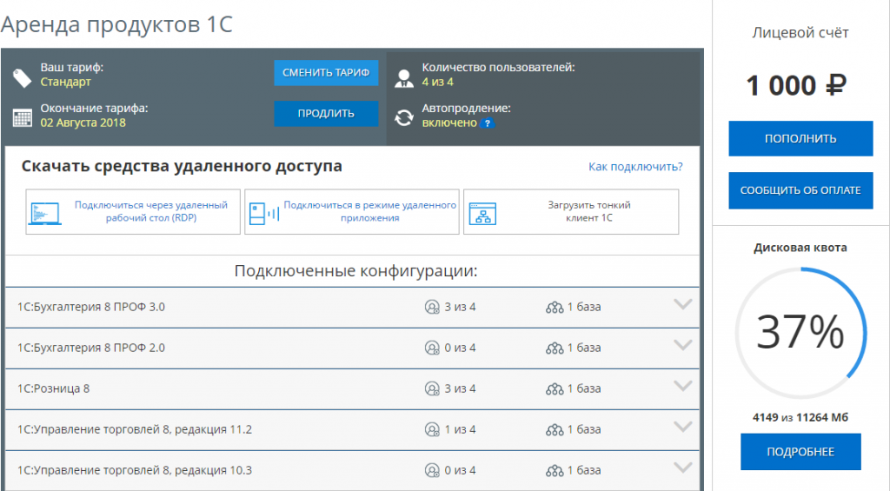This screenshot has height=491, width=890.
Task: Open Подключиться через удаленный рабочий стол (RDP) link
Action: tap(151, 211)
